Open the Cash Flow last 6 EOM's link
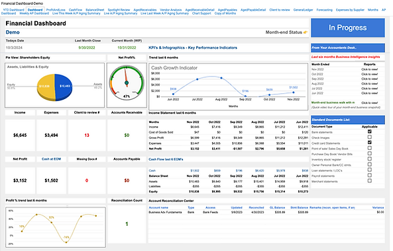This screenshot has width=393, height=251. pos(166,159)
